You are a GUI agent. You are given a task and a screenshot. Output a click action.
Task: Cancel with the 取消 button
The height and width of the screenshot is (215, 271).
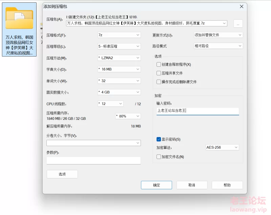click(192, 185)
